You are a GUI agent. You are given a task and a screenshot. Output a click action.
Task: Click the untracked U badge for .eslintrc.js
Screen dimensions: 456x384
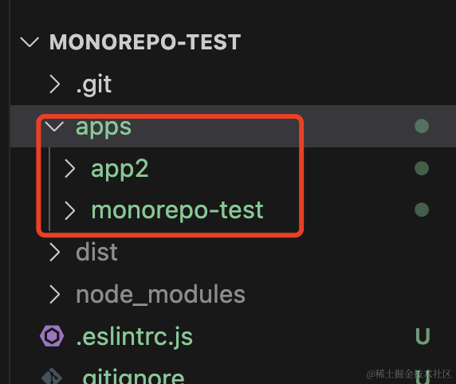coord(423,336)
